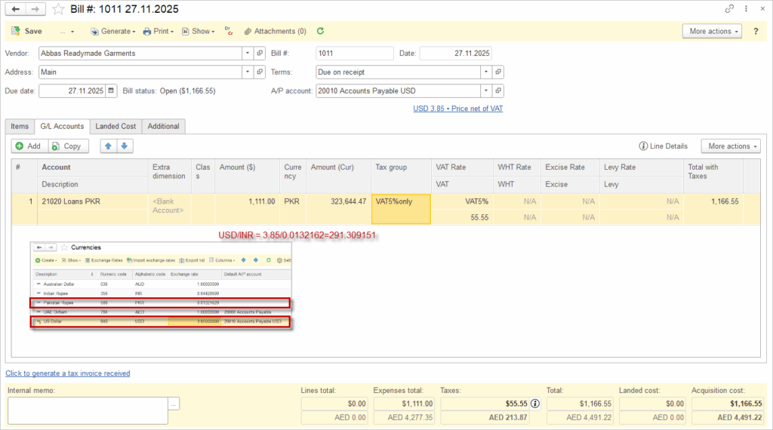Image resolution: width=773 pixels, height=430 pixels.
Task: Click into the Internal memo field
Action: [87, 410]
